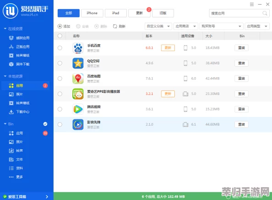Open 正版应用 in the sidebar

point(19,47)
